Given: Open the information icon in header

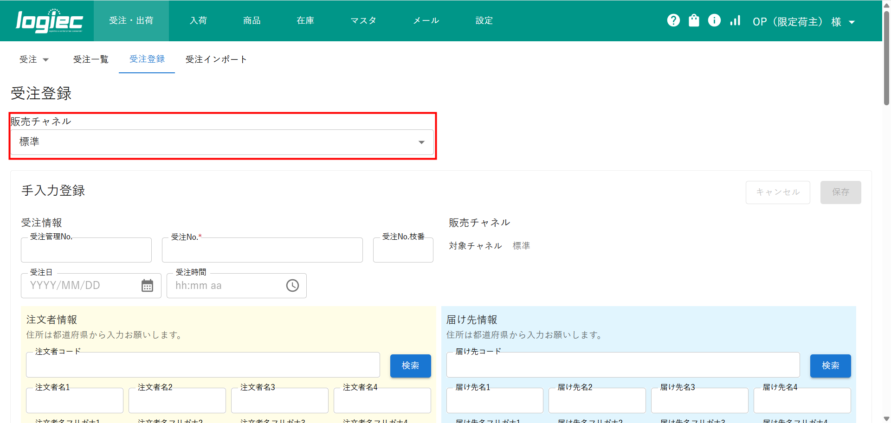Looking at the screenshot, I should point(714,20).
